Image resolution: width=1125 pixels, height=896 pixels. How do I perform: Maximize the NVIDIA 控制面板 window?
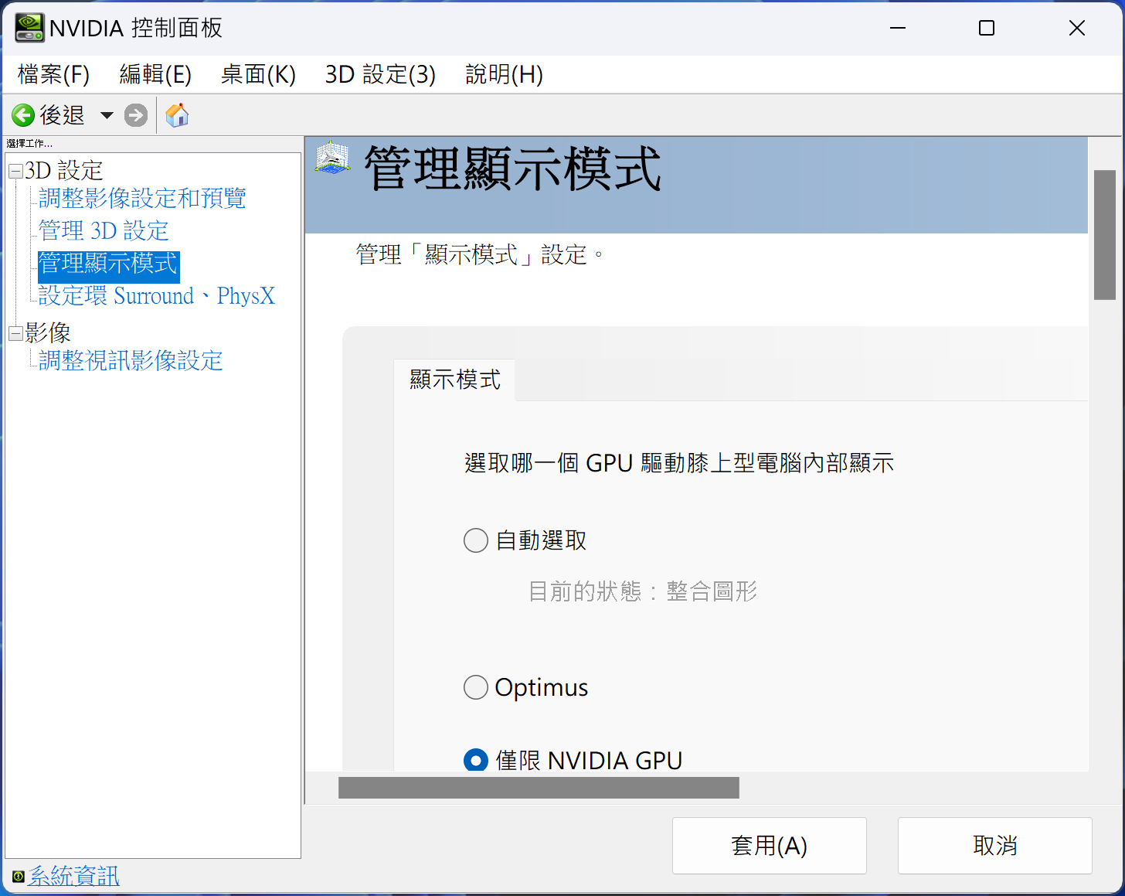click(x=987, y=28)
